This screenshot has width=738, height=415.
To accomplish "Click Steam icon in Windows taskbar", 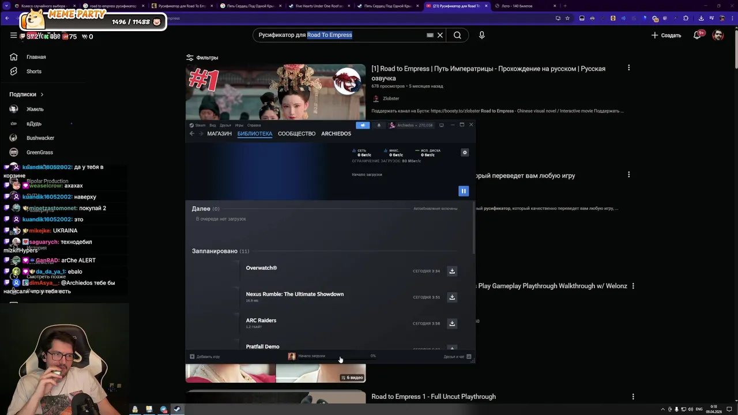I will (177, 409).
